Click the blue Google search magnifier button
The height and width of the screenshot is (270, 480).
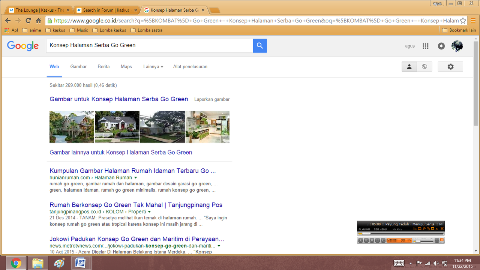pos(260,46)
